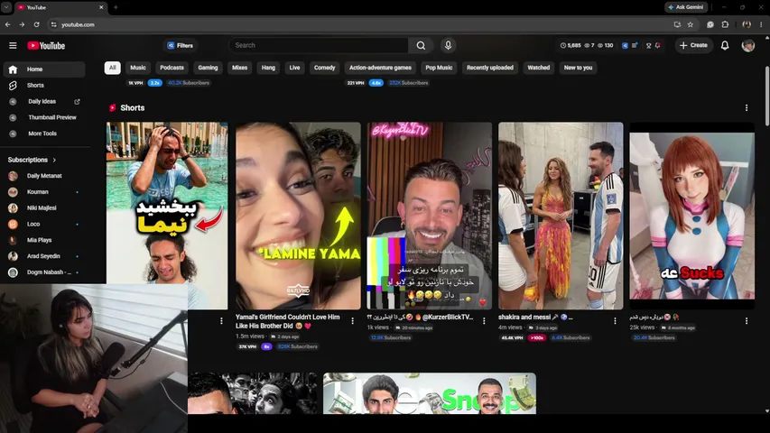Click the 20.4K Subscribers badge
The width and height of the screenshot is (770, 433).
click(x=654, y=337)
